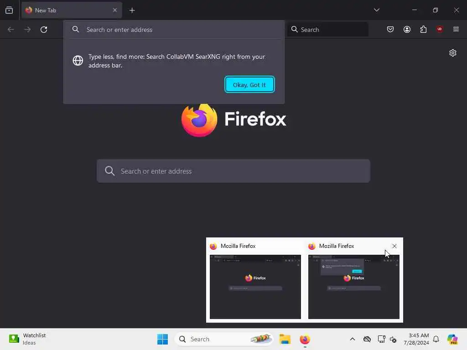The image size is (467, 350).
Task: Open the Firefox application menu
Action: coord(456,29)
